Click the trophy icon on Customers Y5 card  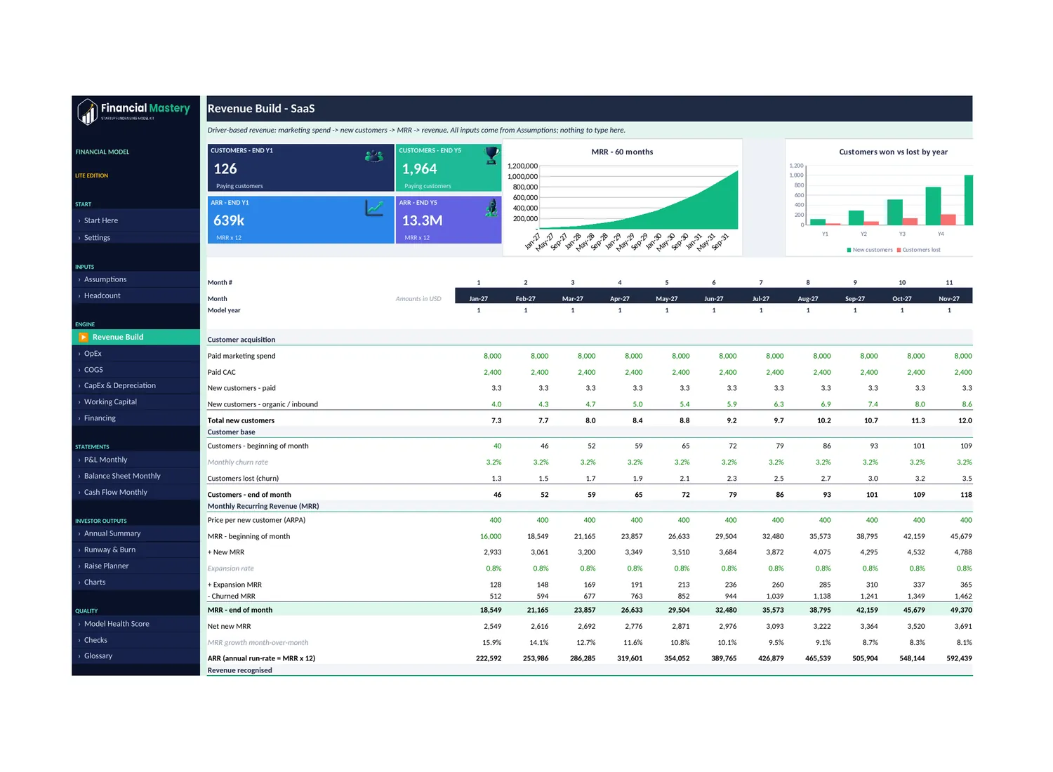492,155
